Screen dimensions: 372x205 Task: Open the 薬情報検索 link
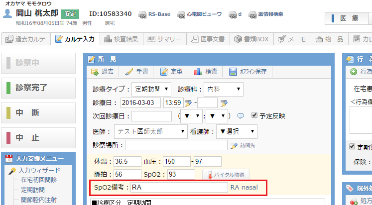266,14
